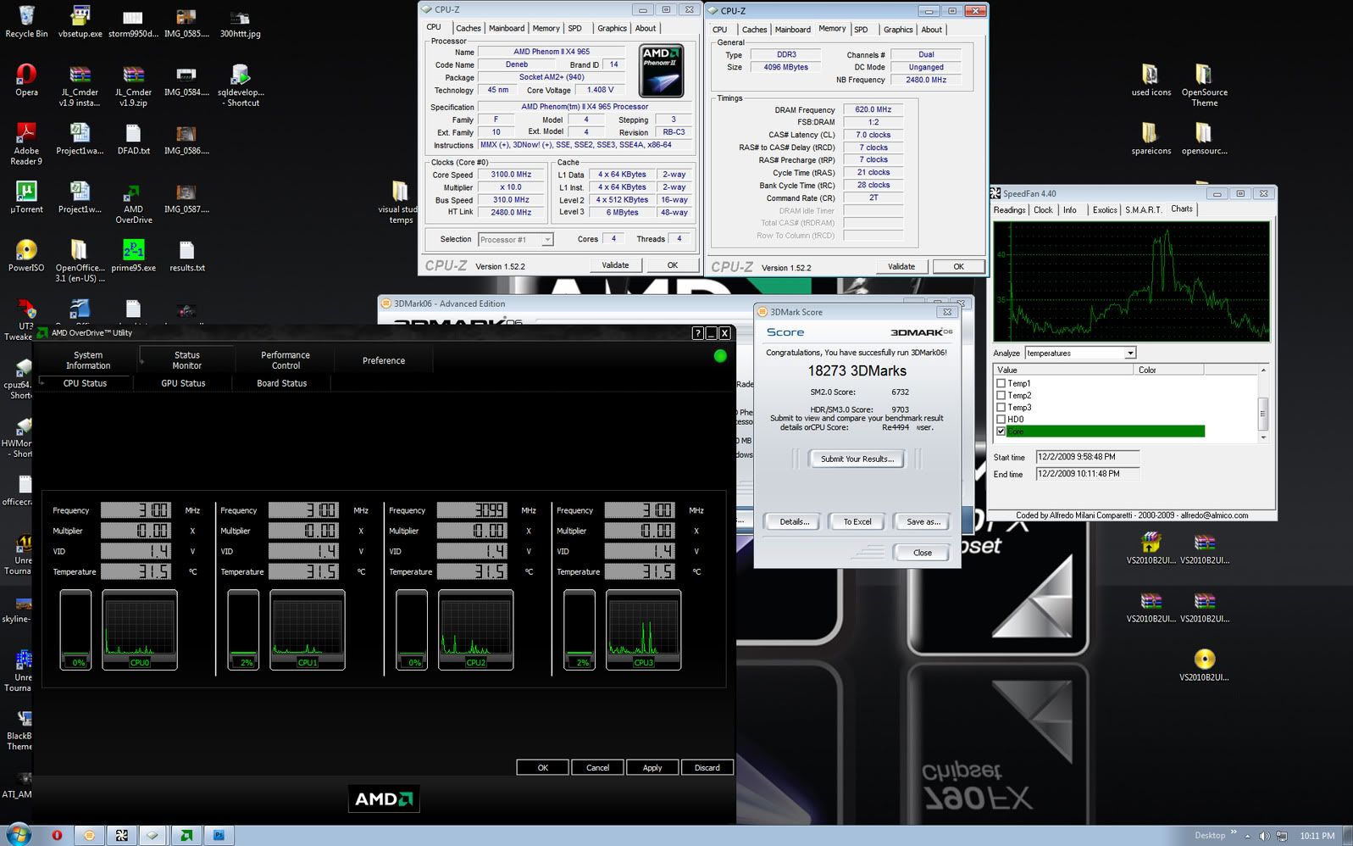The height and width of the screenshot is (846, 1353).
Task: Open the GPU Status tab in AMD OverDrive
Action: click(183, 383)
